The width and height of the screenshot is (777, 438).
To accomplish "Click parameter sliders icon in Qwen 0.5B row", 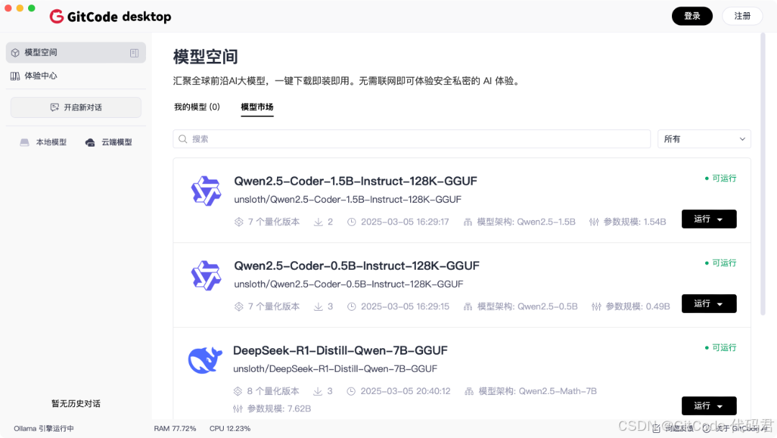I will [596, 306].
